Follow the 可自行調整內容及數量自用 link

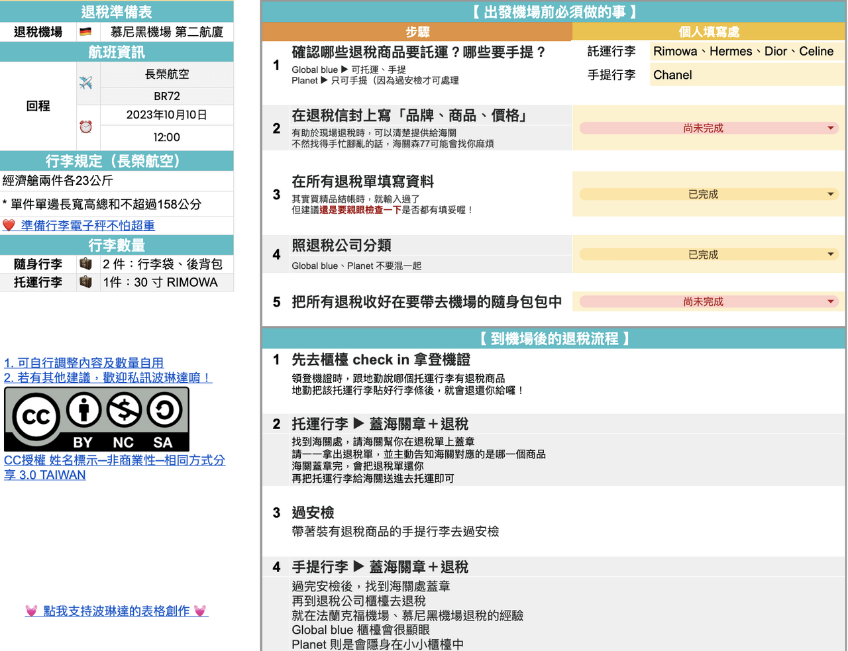click(83, 363)
